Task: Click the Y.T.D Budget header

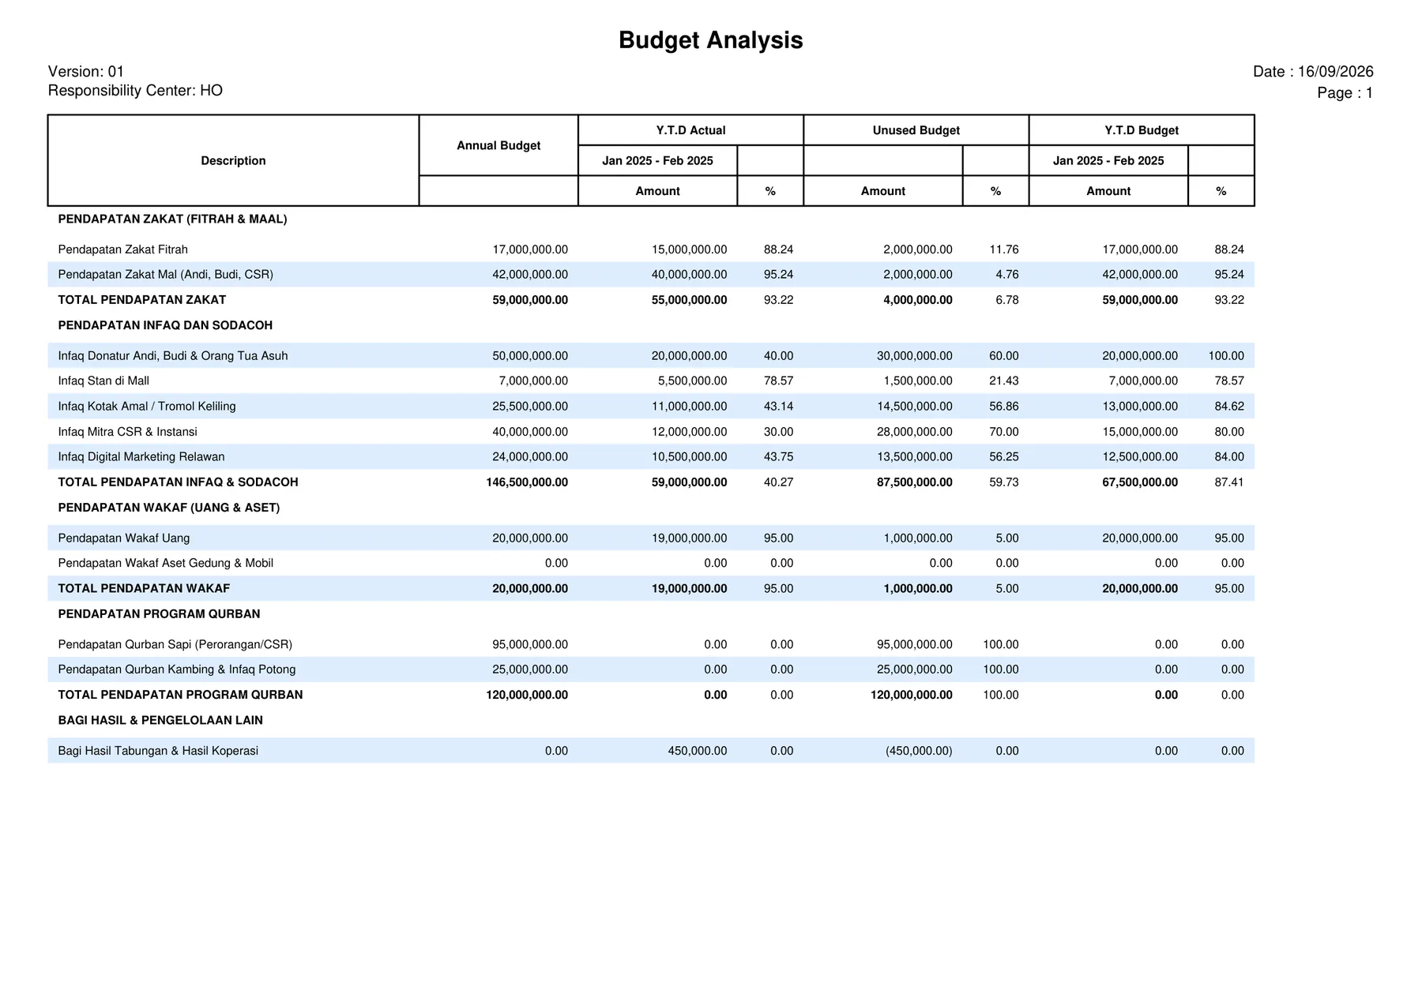Action: pyautogui.click(x=1142, y=130)
